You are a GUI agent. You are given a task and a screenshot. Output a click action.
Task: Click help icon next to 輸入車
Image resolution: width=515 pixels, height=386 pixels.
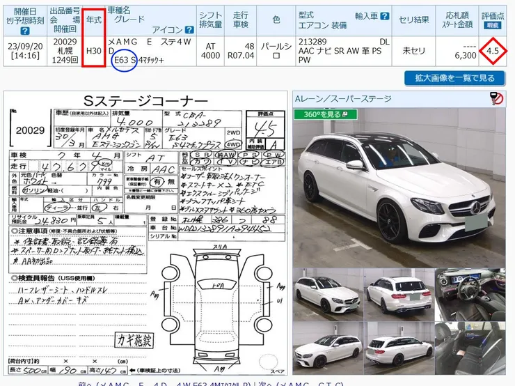coord(385,16)
